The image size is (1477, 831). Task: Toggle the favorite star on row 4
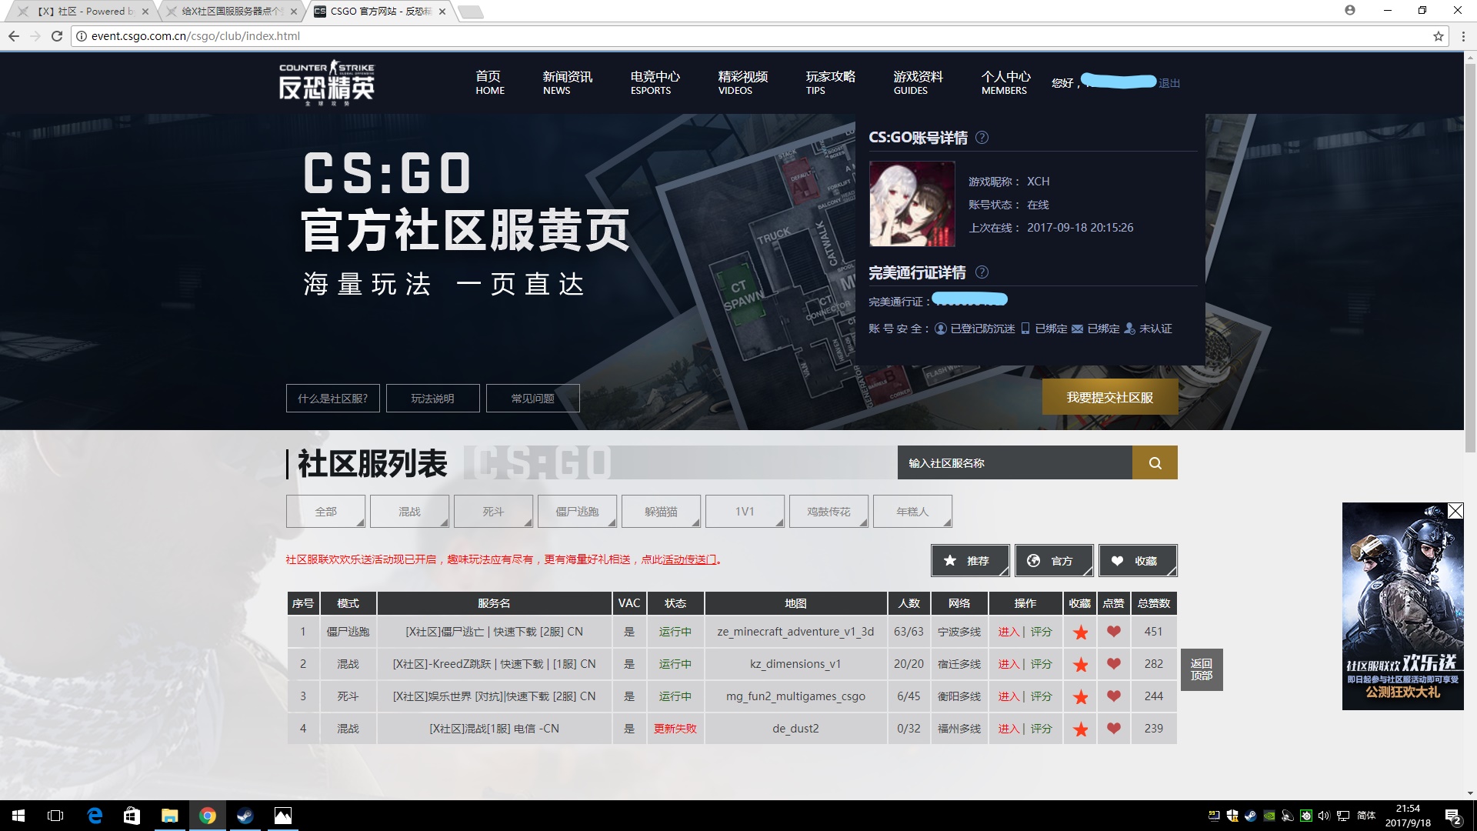click(x=1080, y=729)
